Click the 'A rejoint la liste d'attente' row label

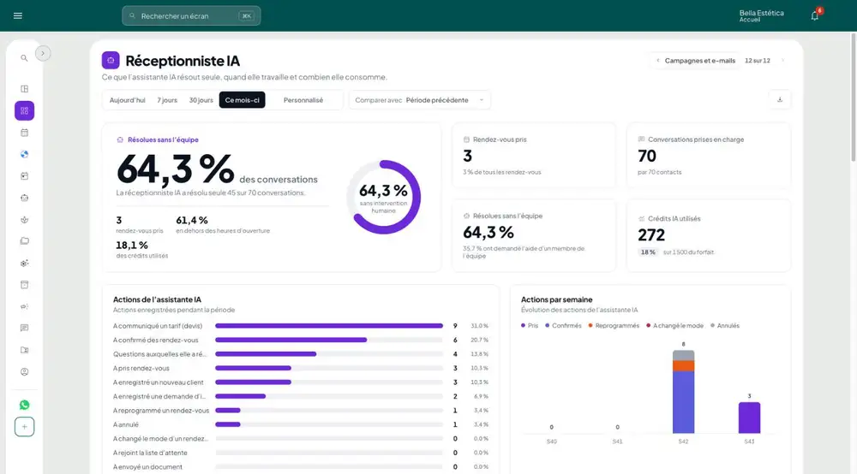pyautogui.click(x=150, y=453)
